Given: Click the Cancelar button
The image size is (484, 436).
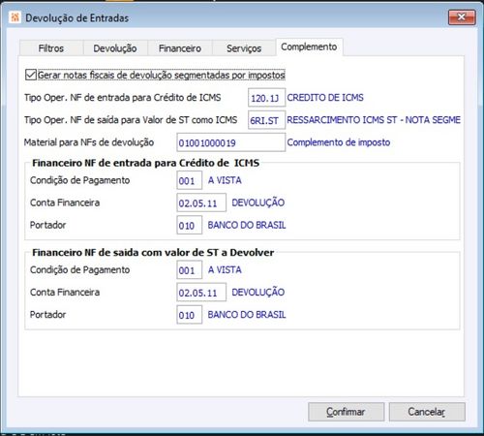Looking at the screenshot, I should [x=427, y=412].
